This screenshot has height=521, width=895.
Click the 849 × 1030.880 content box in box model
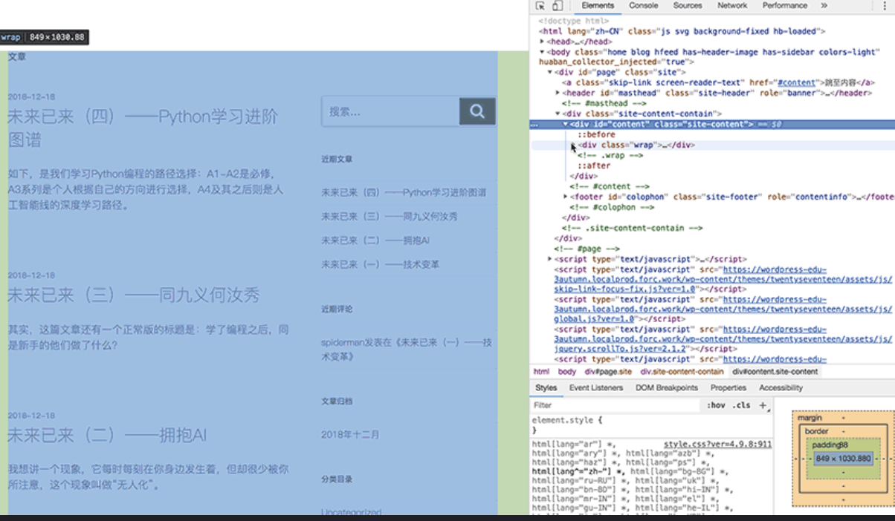(842, 459)
